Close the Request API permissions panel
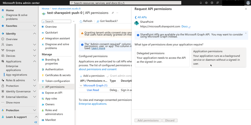 (246, 9)
